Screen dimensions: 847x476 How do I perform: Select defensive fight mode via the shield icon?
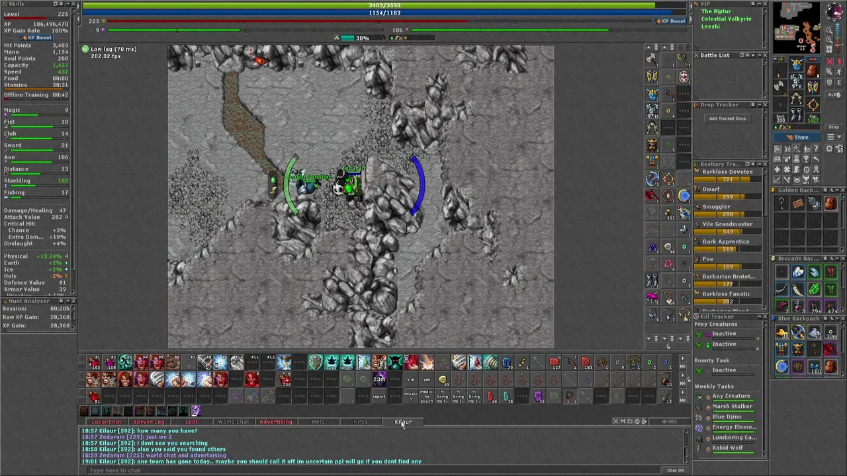pos(830,83)
